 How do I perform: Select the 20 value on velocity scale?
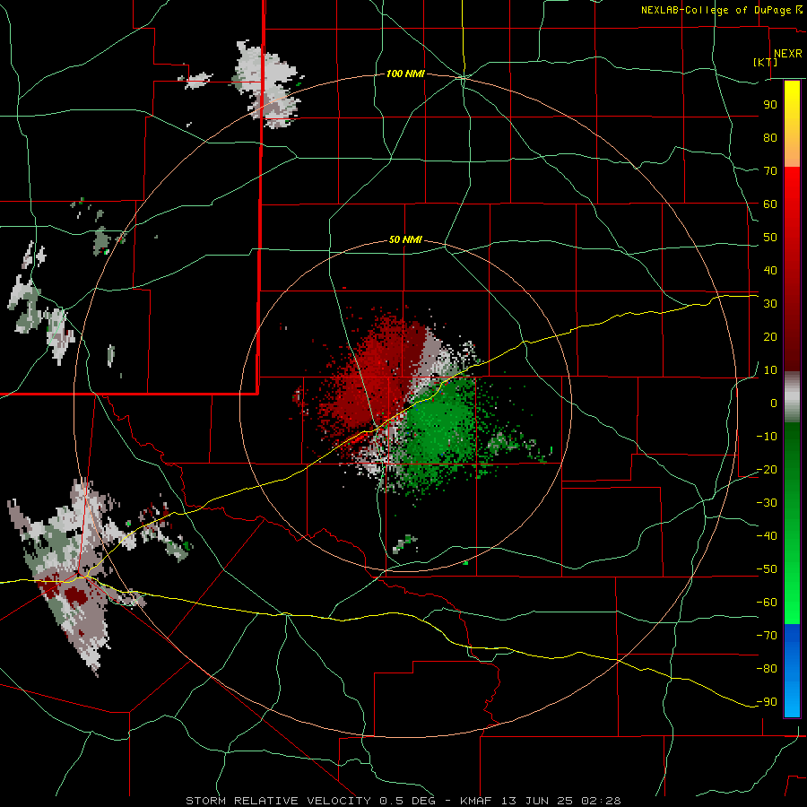(x=770, y=336)
